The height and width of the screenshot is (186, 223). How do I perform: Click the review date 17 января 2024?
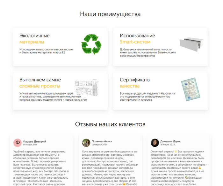point(30,145)
